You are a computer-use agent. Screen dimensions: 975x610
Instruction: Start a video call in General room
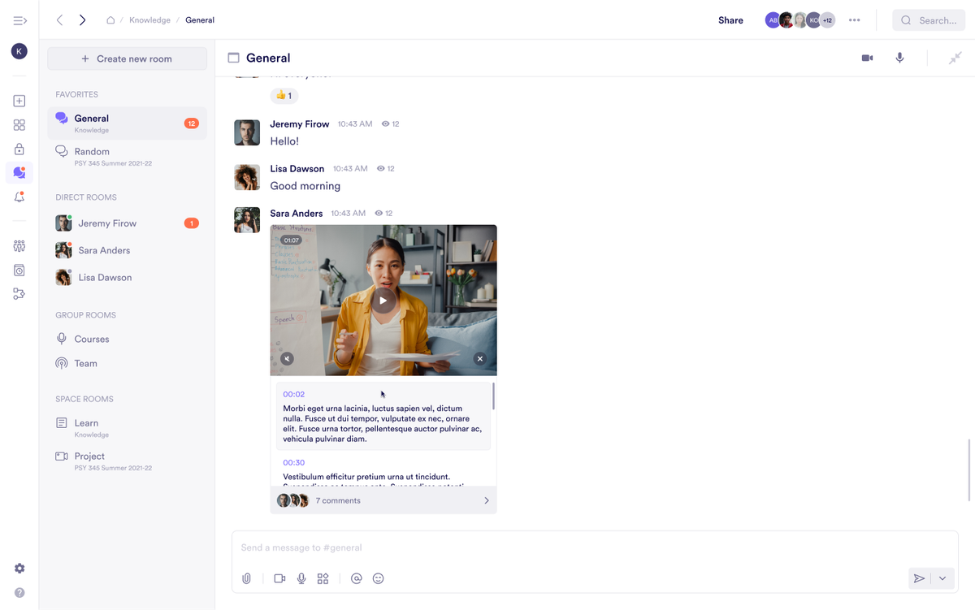[x=867, y=58]
